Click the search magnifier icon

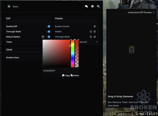point(98,6)
